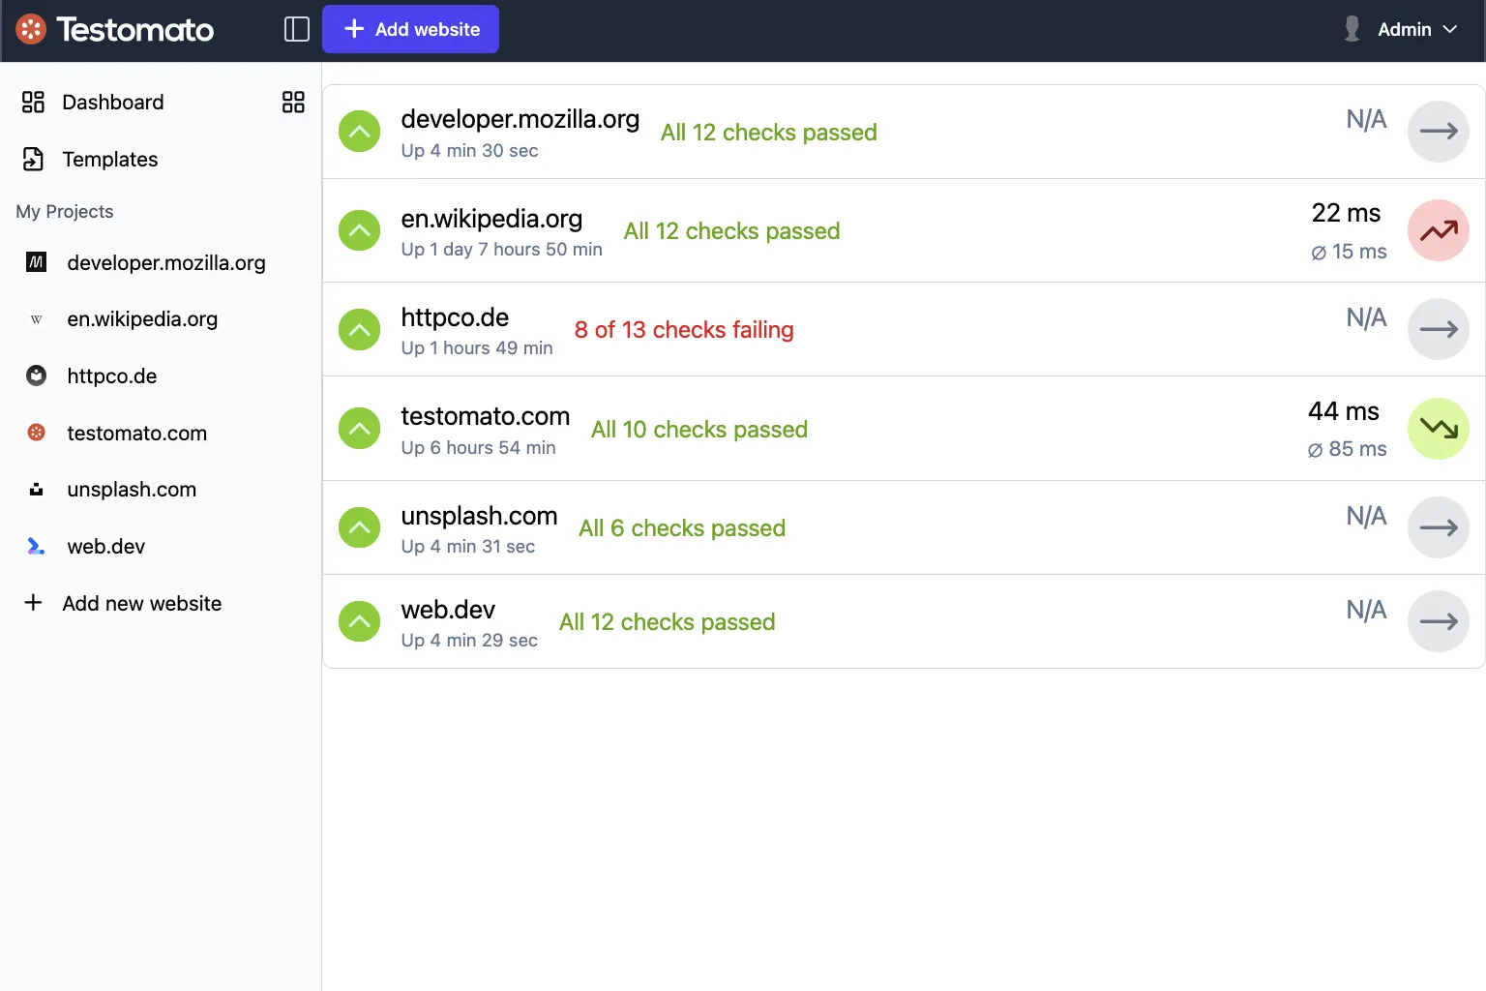The image size is (1486, 991).
Task: Click the green falling trend icon for testomato.com
Action: [x=1438, y=429]
